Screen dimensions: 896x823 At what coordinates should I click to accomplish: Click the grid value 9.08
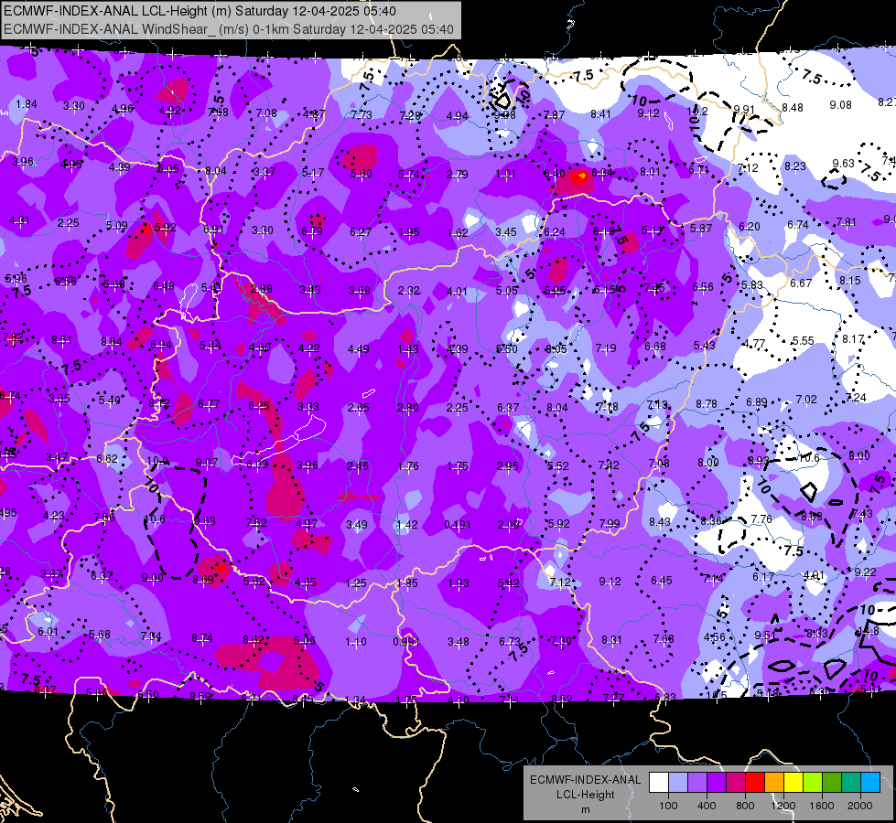point(840,104)
